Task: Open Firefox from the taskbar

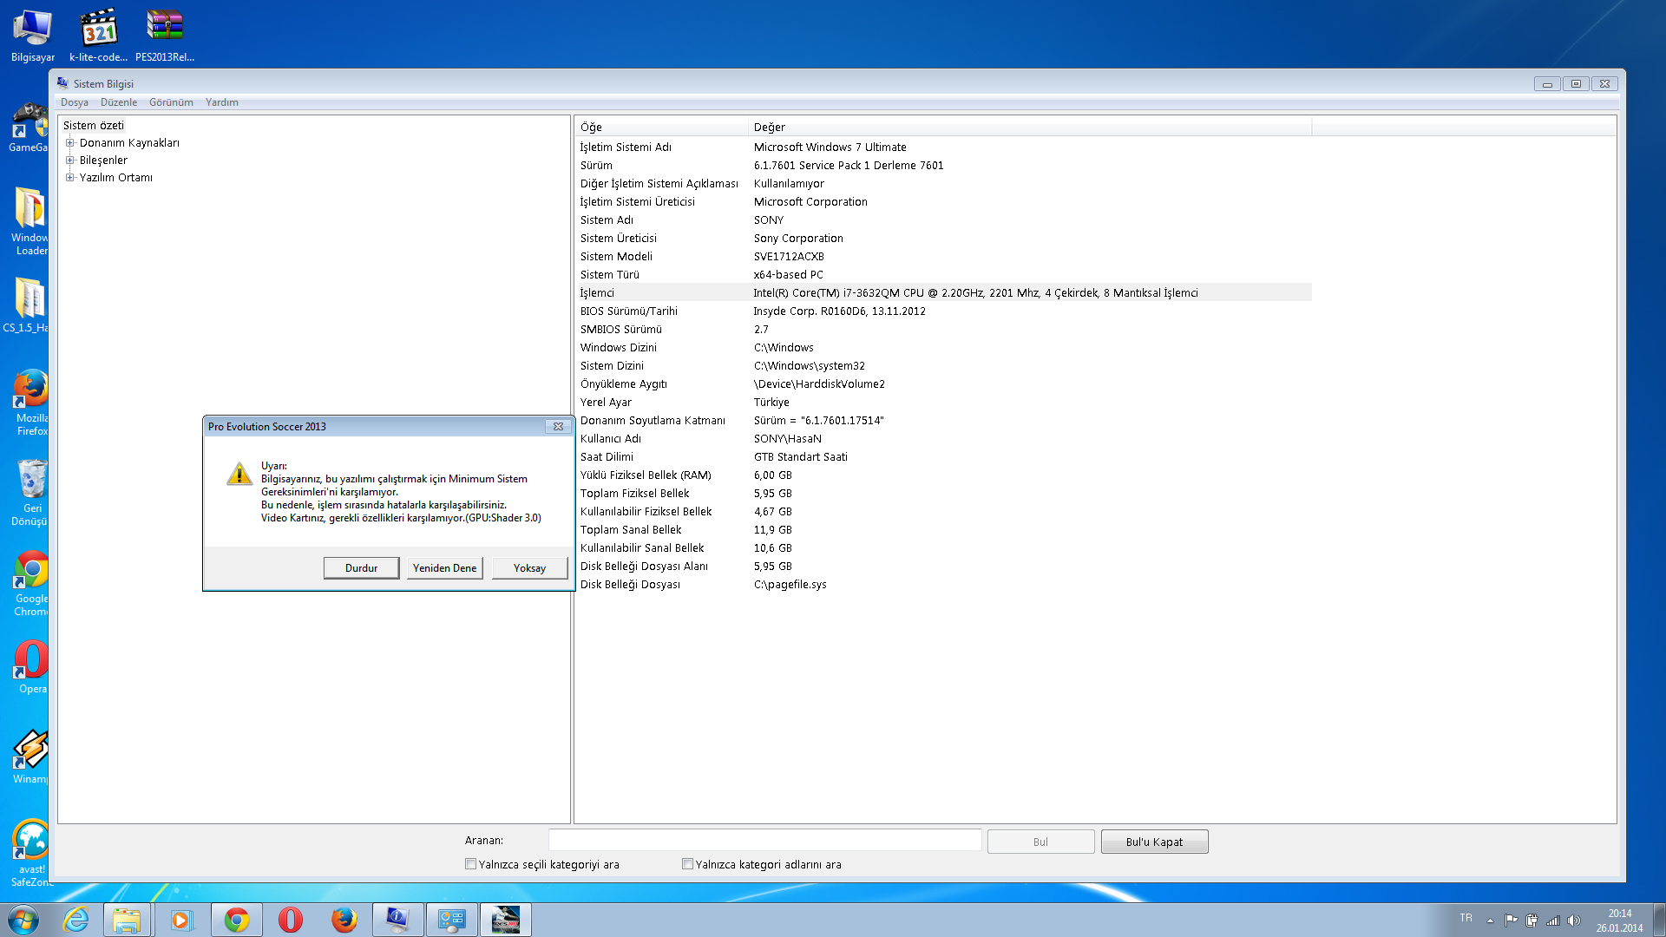Action: pos(344,920)
